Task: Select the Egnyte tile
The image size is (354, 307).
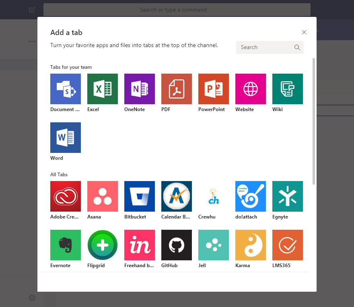Action: (287, 196)
